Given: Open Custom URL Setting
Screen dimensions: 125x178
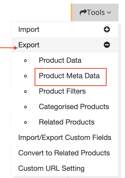Looking at the screenshot, I should [51, 168].
